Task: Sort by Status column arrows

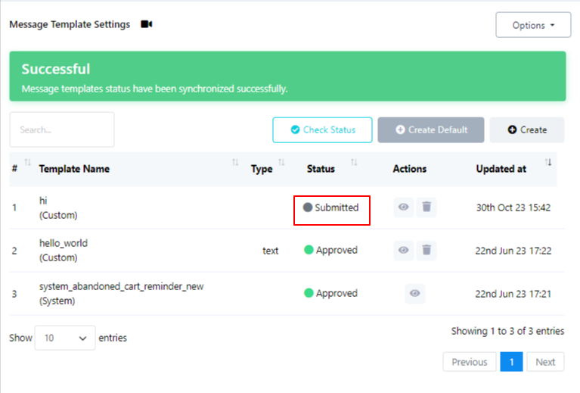Action: pos(354,164)
